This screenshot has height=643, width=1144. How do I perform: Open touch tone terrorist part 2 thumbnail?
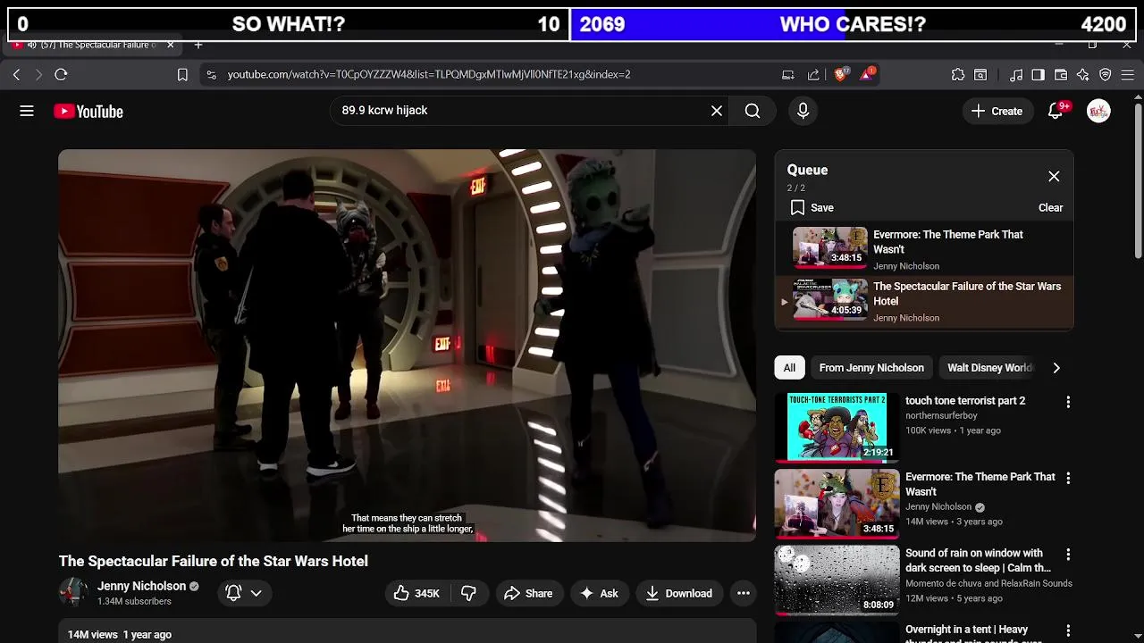pos(837,428)
